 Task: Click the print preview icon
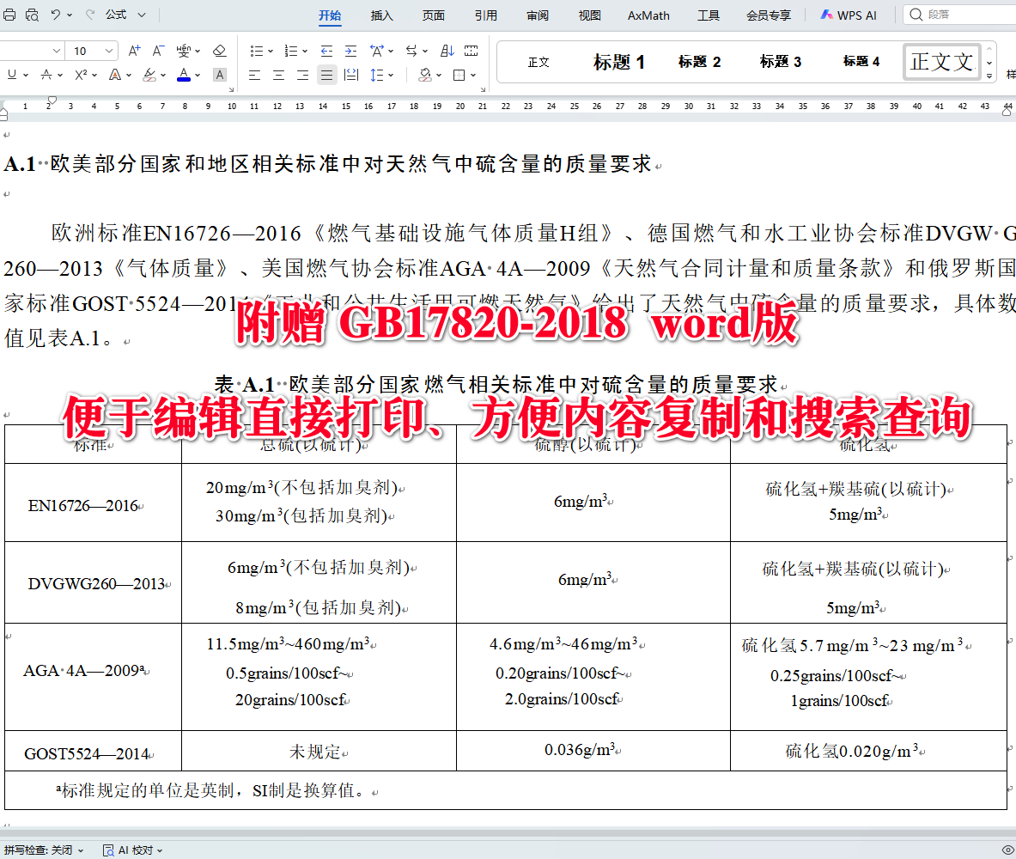point(32,15)
